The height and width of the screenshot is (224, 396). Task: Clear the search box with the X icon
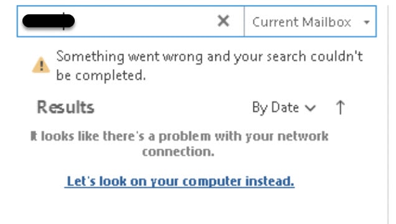pos(224,21)
